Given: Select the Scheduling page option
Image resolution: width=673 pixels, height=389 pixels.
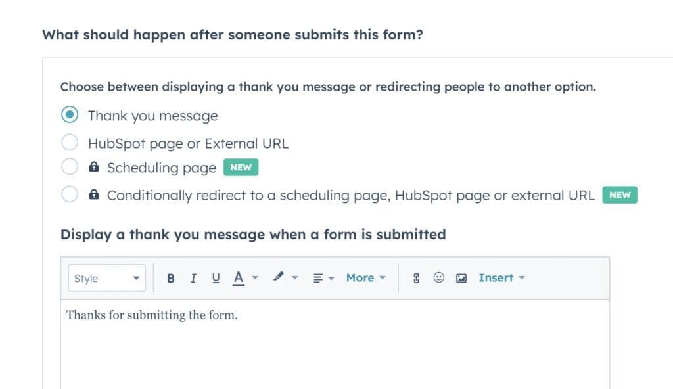Looking at the screenshot, I should click(x=70, y=167).
